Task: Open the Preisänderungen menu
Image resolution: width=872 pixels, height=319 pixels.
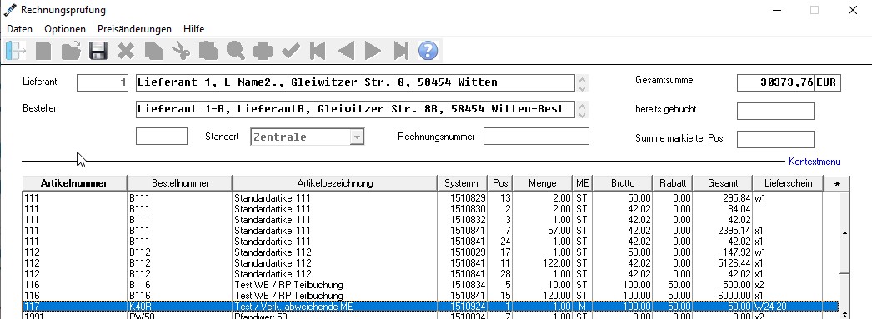Action: coord(134,29)
